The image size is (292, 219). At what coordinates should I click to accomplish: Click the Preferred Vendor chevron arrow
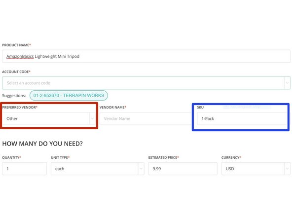(92, 118)
